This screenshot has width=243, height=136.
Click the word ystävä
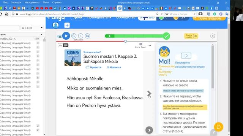click(x=115, y=106)
